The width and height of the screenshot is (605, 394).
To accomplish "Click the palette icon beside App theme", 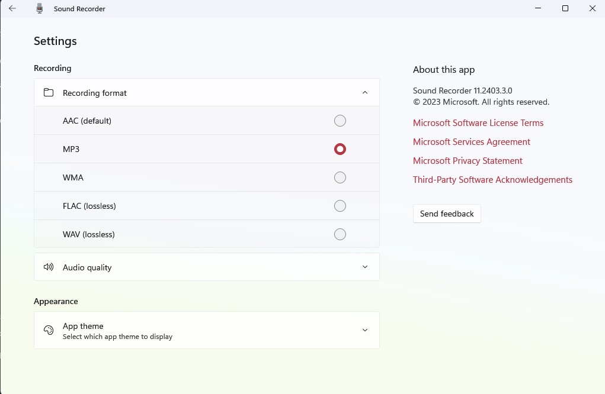I will (x=49, y=330).
